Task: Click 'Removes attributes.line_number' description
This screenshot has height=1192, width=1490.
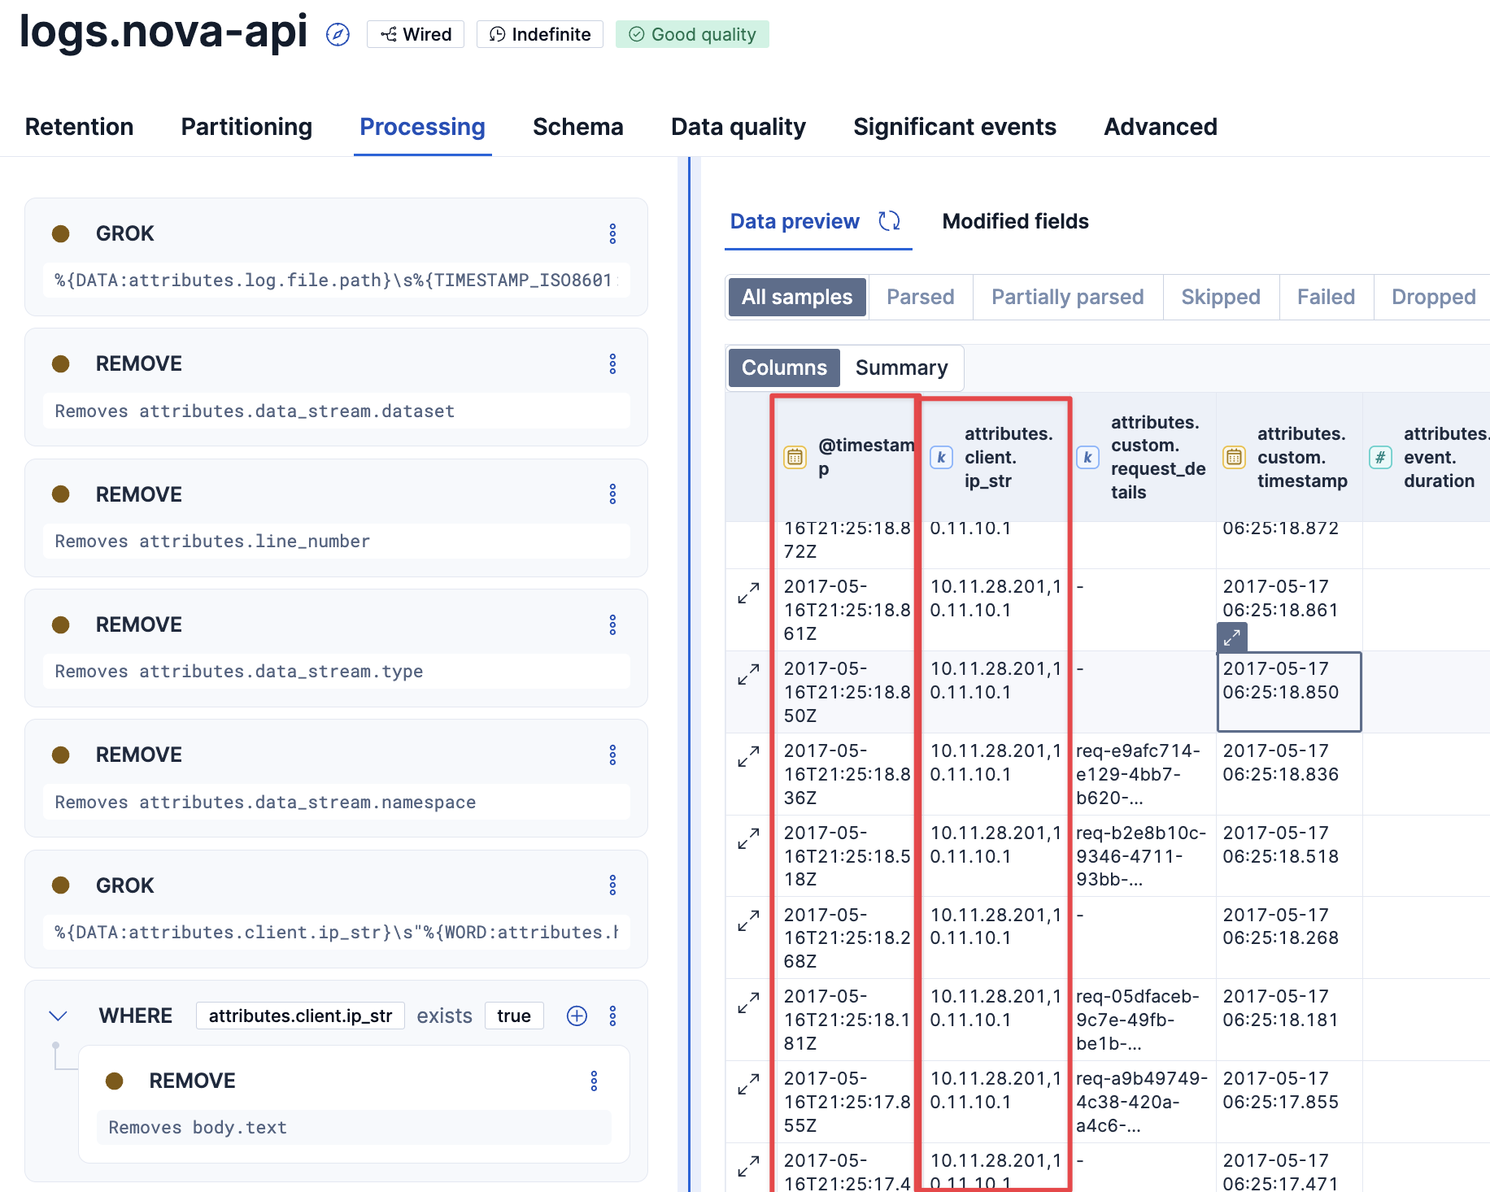Action: tap(337, 541)
